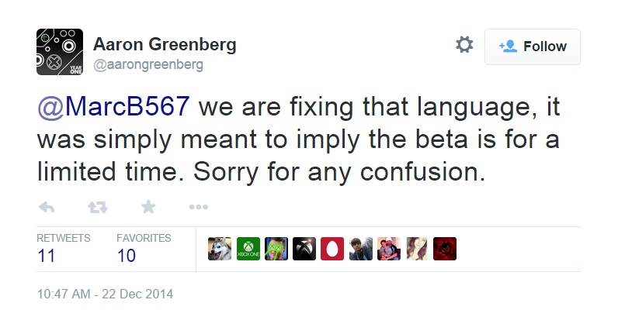
Task: Select the black Xbox logo avatar
Action: click(x=304, y=249)
